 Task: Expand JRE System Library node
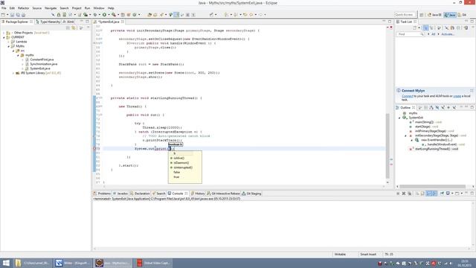click(13, 73)
